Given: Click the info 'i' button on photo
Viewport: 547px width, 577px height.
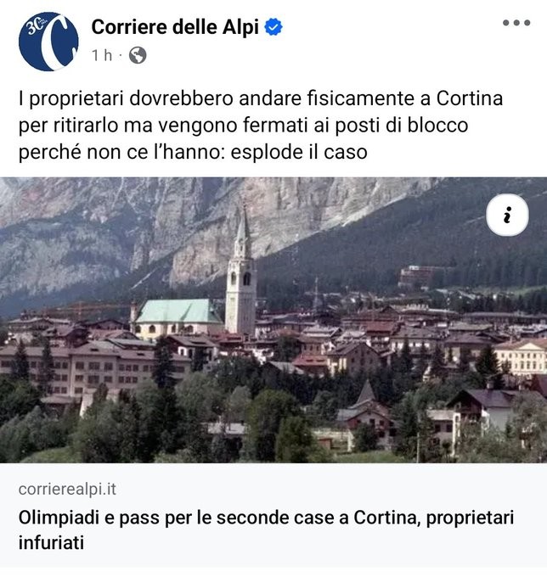Looking at the screenshot, I should click(x=507, y=215).
